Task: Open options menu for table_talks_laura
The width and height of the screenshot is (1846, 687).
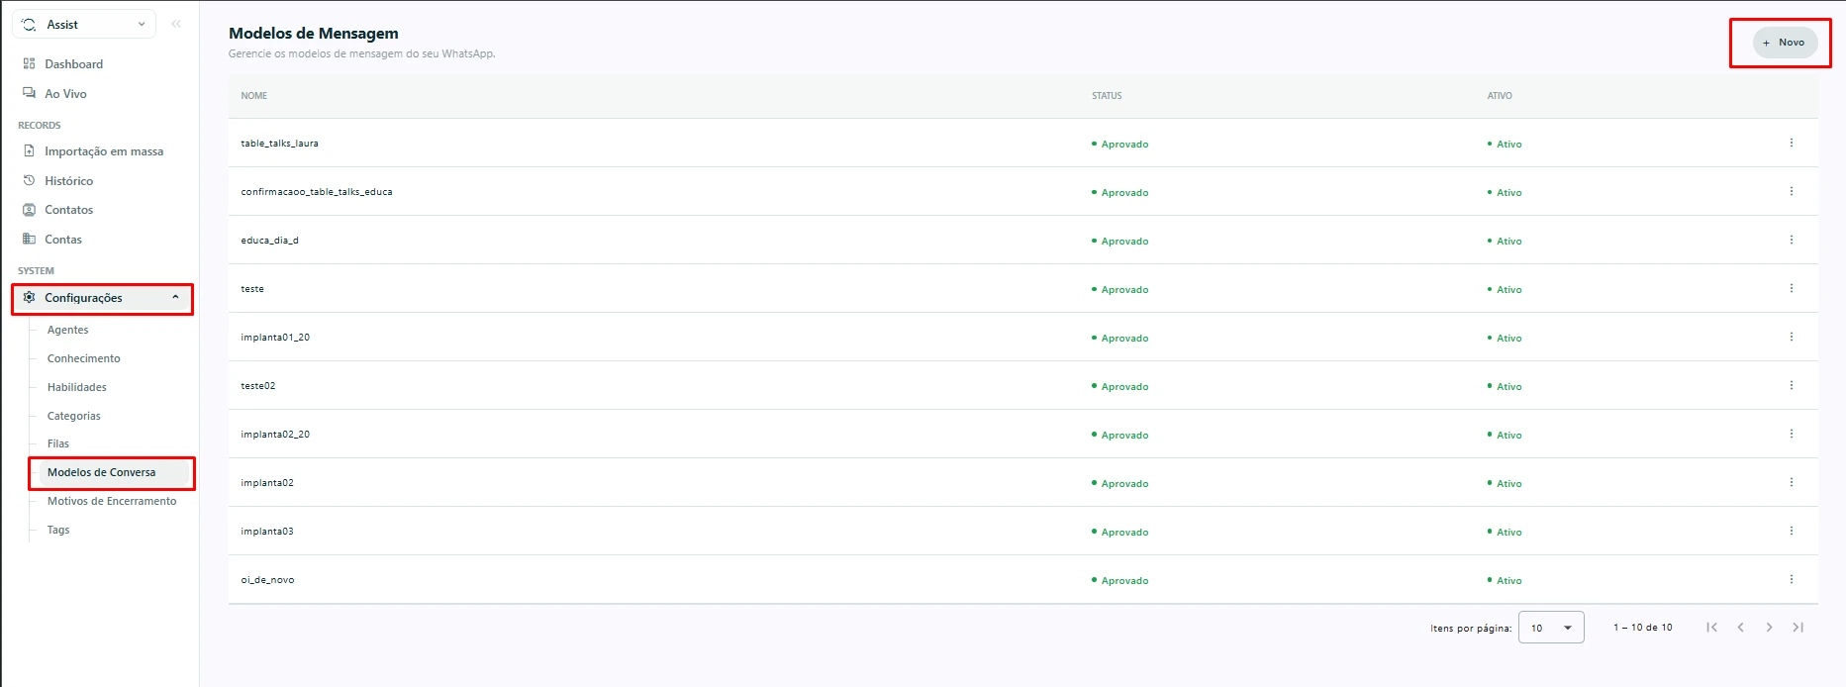Action: pos(1791,144)
